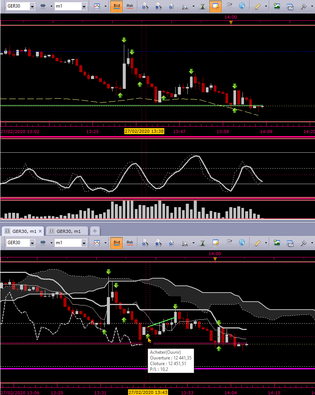Viewport: 315px width, 395px height.
Task: Click the scale zoom icon in lower toolbar
Action: [185, 243]
